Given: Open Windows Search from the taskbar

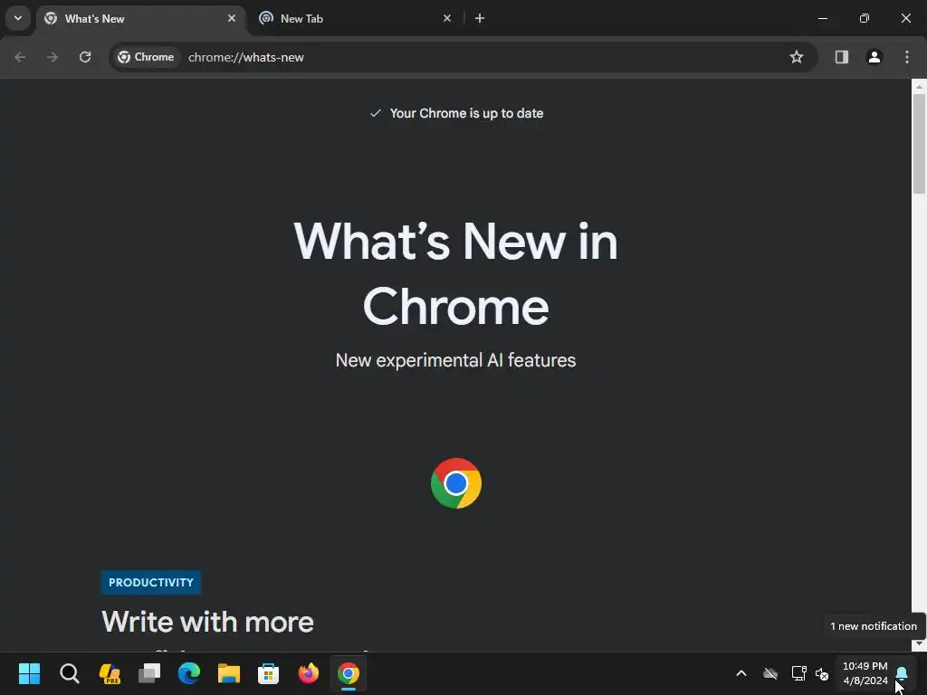Looking at the screenshot, I should click(69, 673).
